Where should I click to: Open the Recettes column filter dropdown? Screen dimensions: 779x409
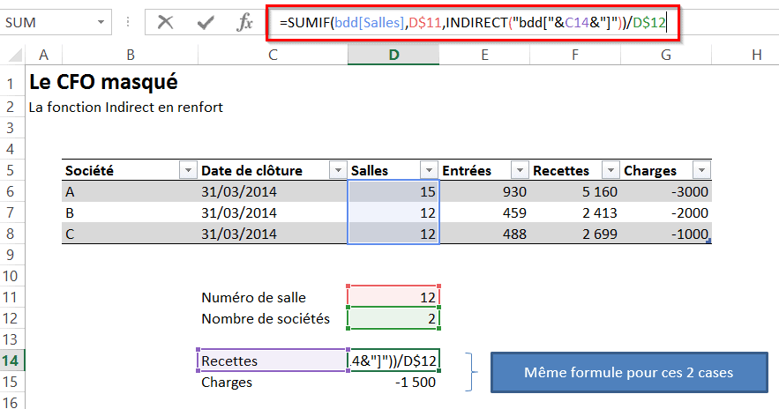click(x=610, y=171)
